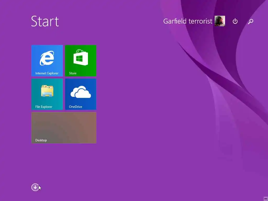Open the Internet Explorer tile

47,60
